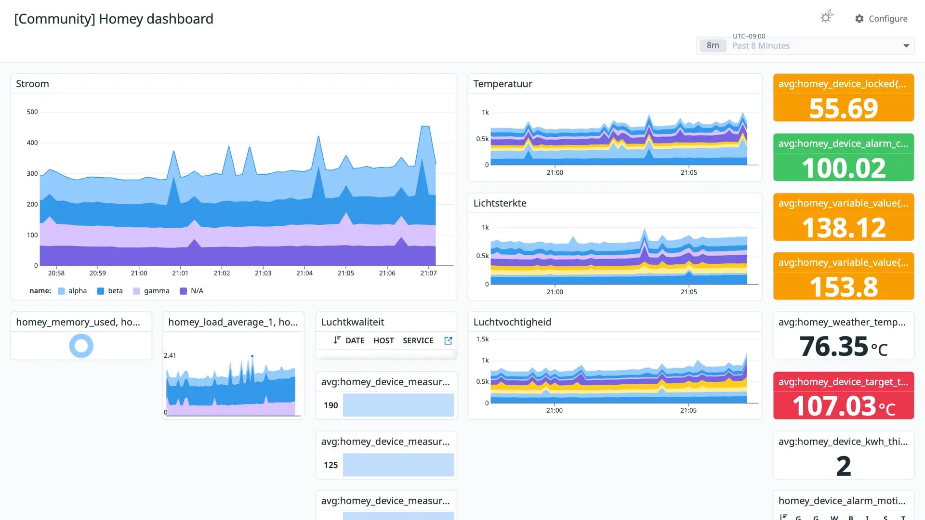Click the UTC+09:00 timezone label
The image size is (925, 520).
(749, 36)
